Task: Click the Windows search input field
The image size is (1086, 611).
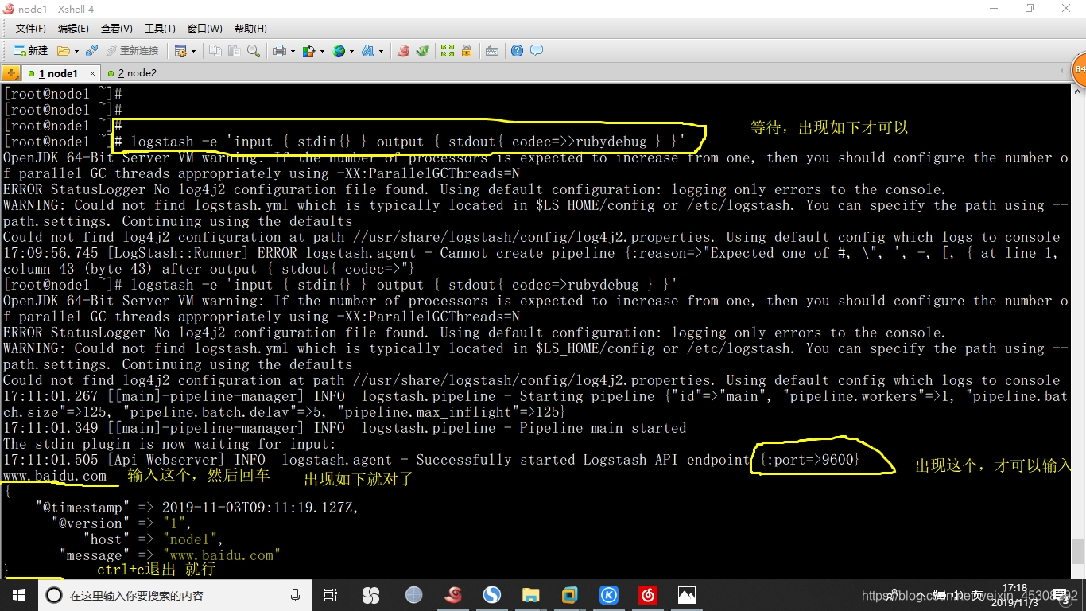Action: click(175, 595)
